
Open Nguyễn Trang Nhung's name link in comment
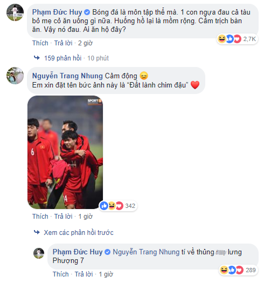(67, 76)
